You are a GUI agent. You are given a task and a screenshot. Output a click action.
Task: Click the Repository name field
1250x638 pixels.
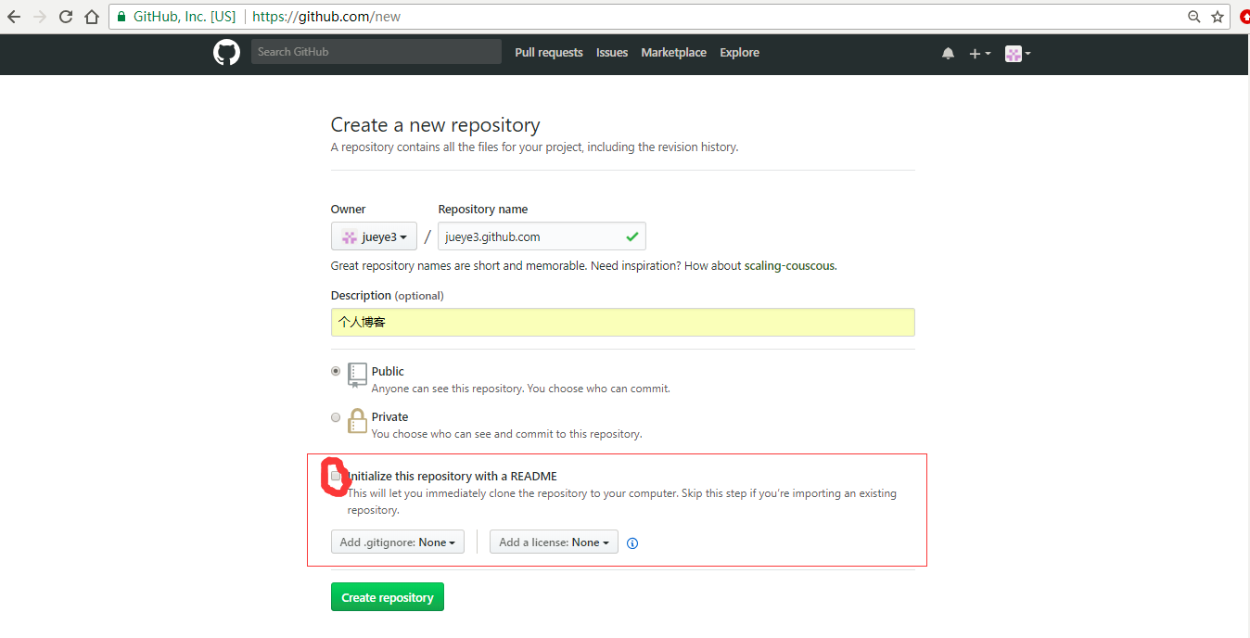tap(542, 236)
